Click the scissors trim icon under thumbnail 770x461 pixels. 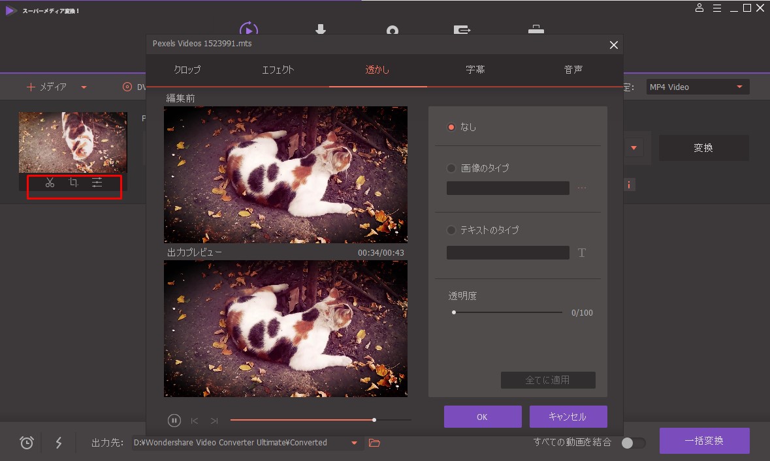tap(50, 183)
